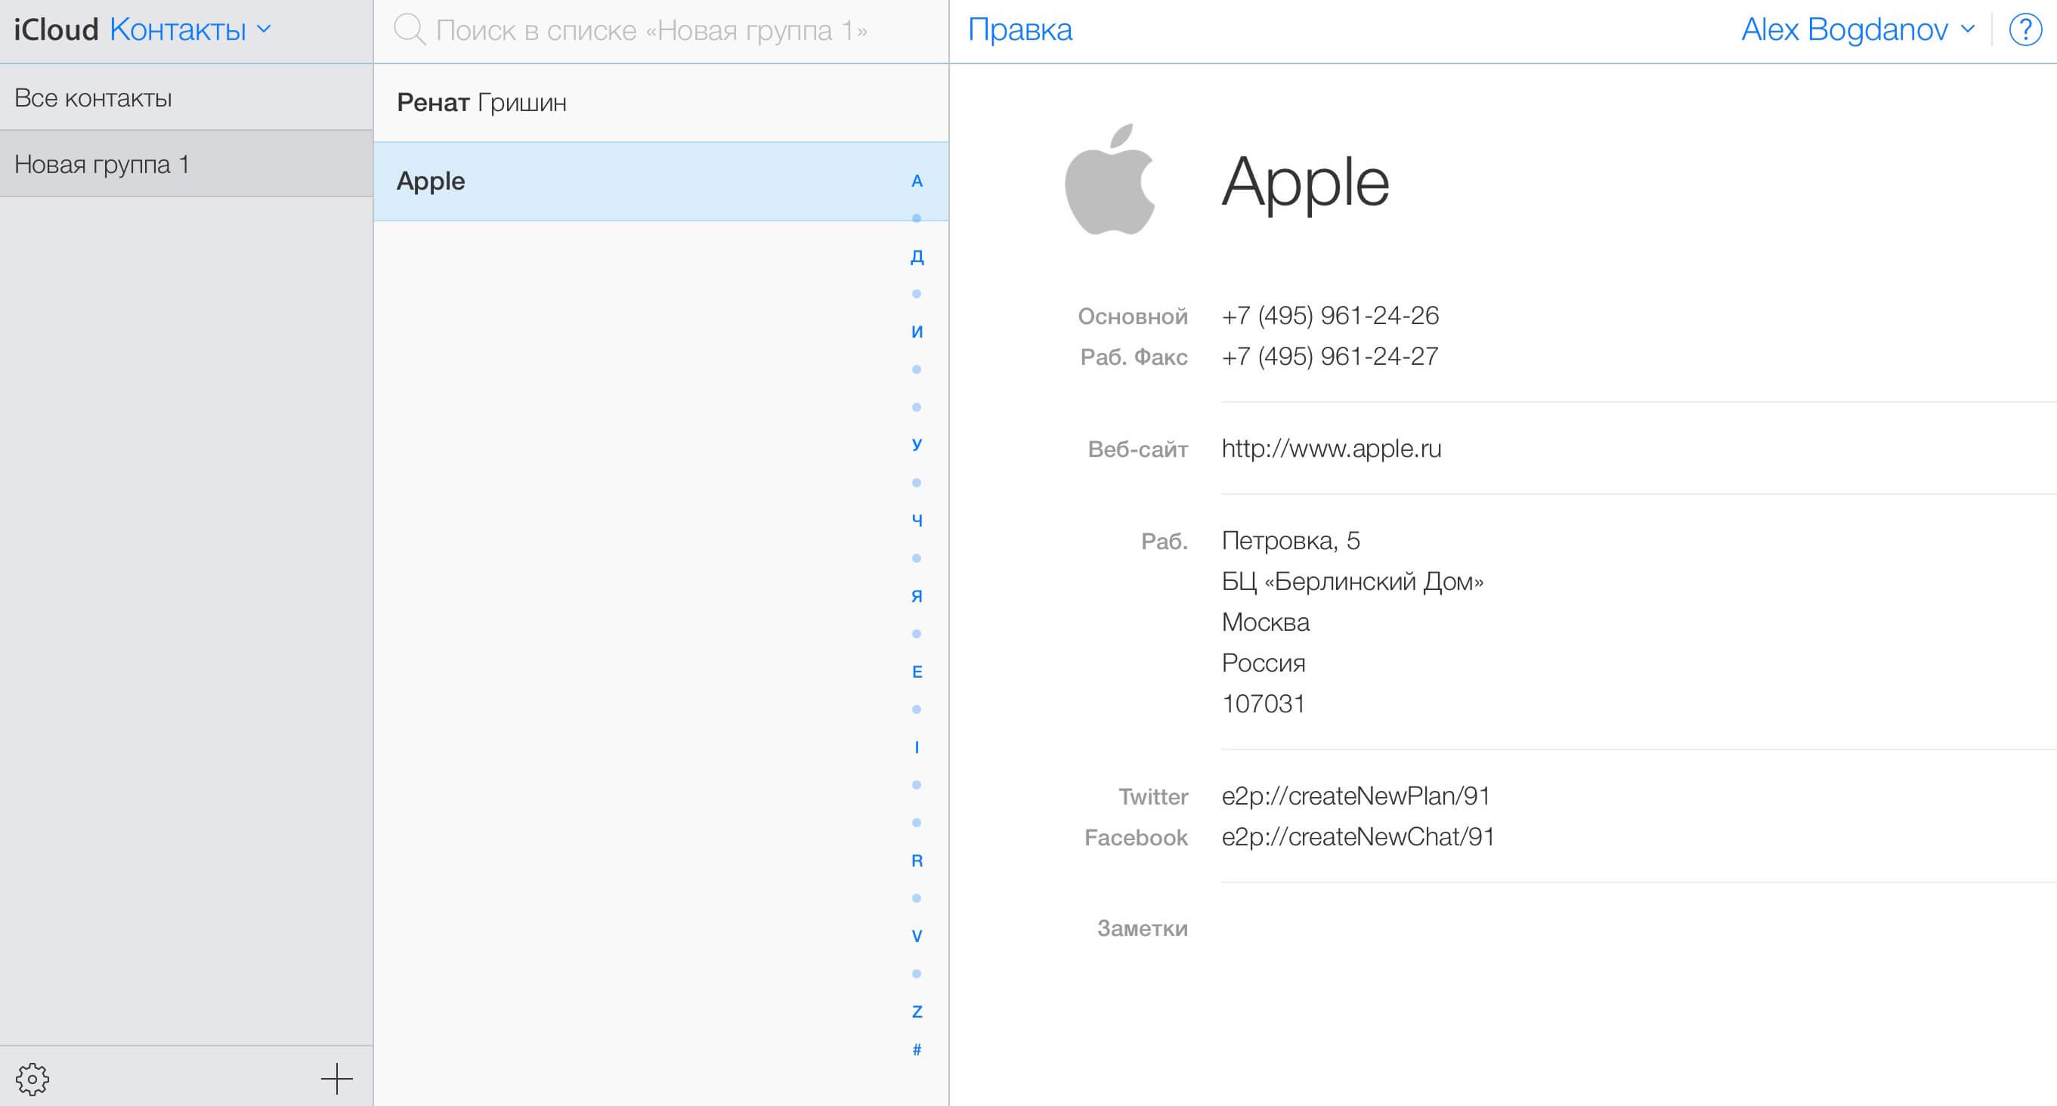
Task: Jump to index letter E
Action: tap(917, 672)
